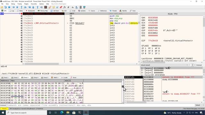Open the Functions fx icon
This screenshot has width=205, height=115.
click(65, 7)
